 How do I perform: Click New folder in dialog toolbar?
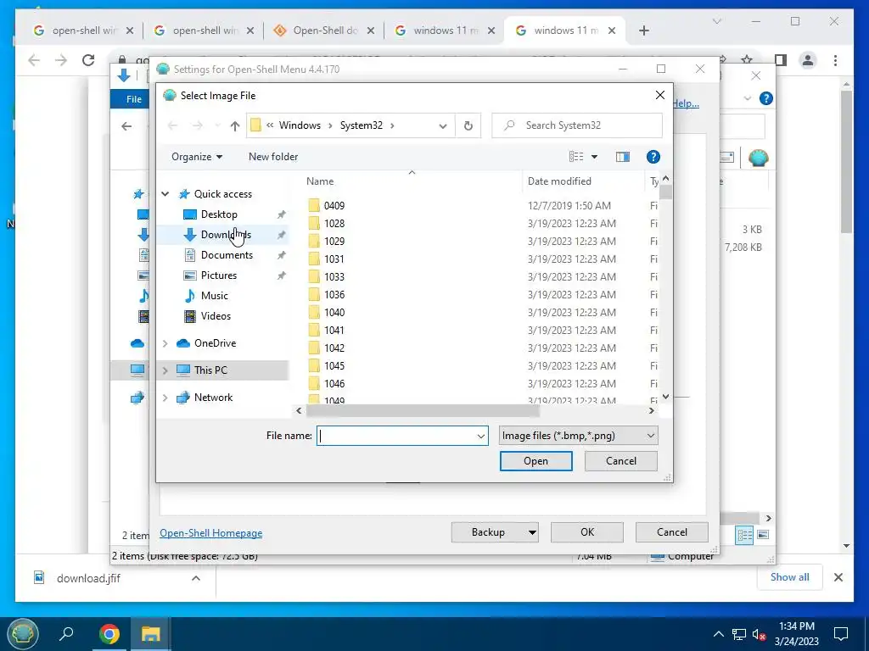pos(273,157)
